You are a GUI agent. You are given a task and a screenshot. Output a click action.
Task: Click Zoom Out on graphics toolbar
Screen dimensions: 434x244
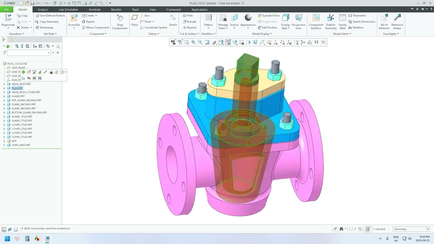pyautogui.click(x=200, y=42)
